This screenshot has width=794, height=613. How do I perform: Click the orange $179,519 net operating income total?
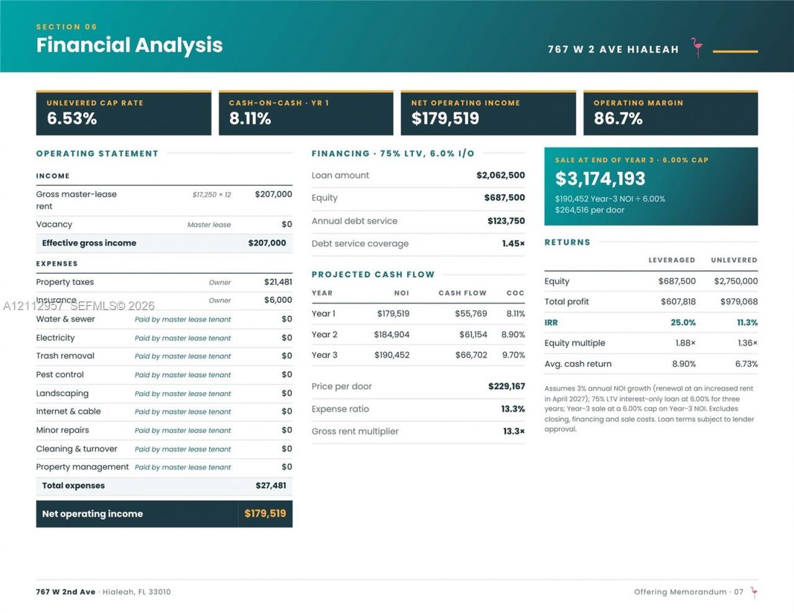[265, 514]
